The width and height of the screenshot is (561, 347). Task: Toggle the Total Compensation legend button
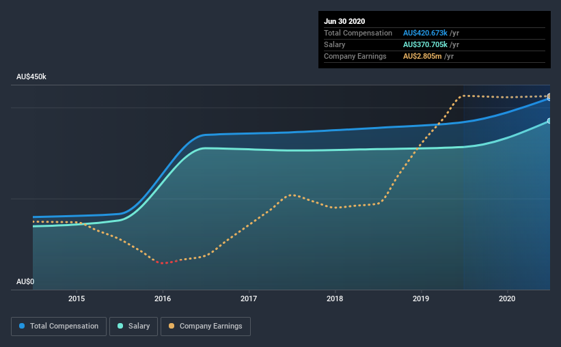coord(59,327)
